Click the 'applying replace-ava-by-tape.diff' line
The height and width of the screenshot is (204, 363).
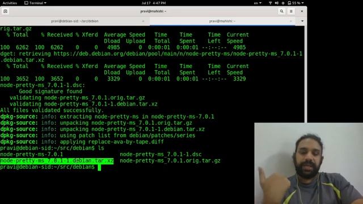tap(82, 142)
